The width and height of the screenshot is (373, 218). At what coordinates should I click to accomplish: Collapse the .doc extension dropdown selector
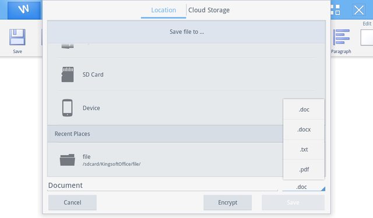tap(304, 187)
